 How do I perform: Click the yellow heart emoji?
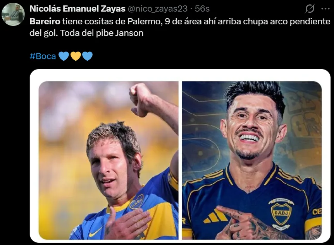pos(76,56)
